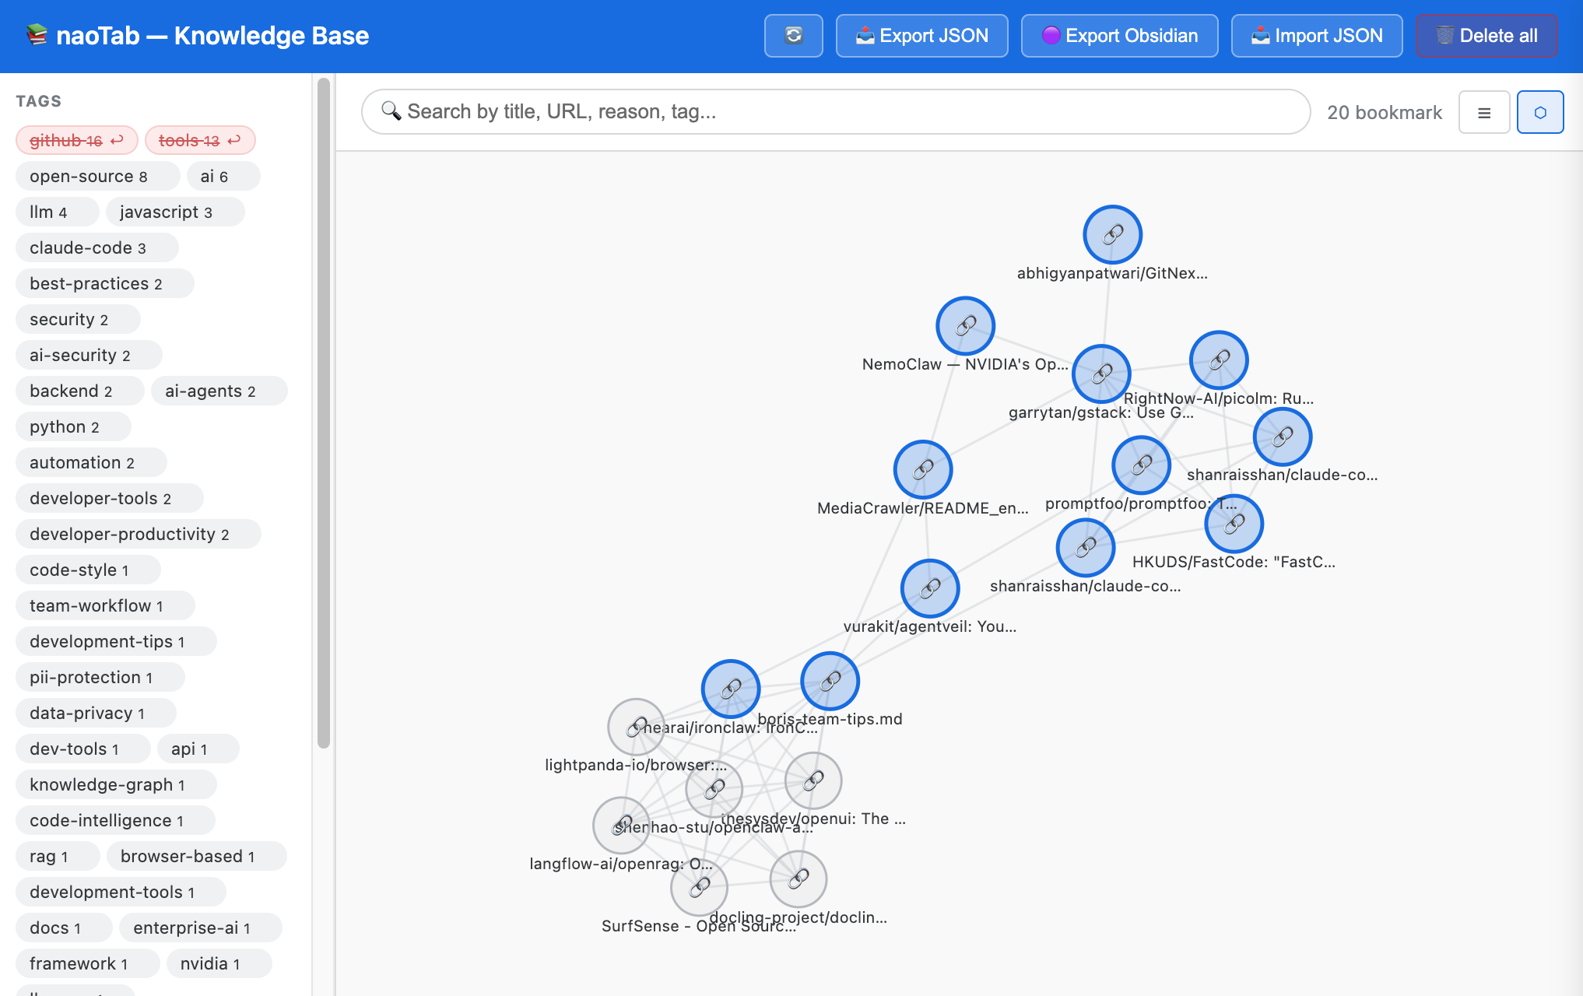Filter by rag tag
Viewport: 1583px width, 996px height.
pos(58,856)
